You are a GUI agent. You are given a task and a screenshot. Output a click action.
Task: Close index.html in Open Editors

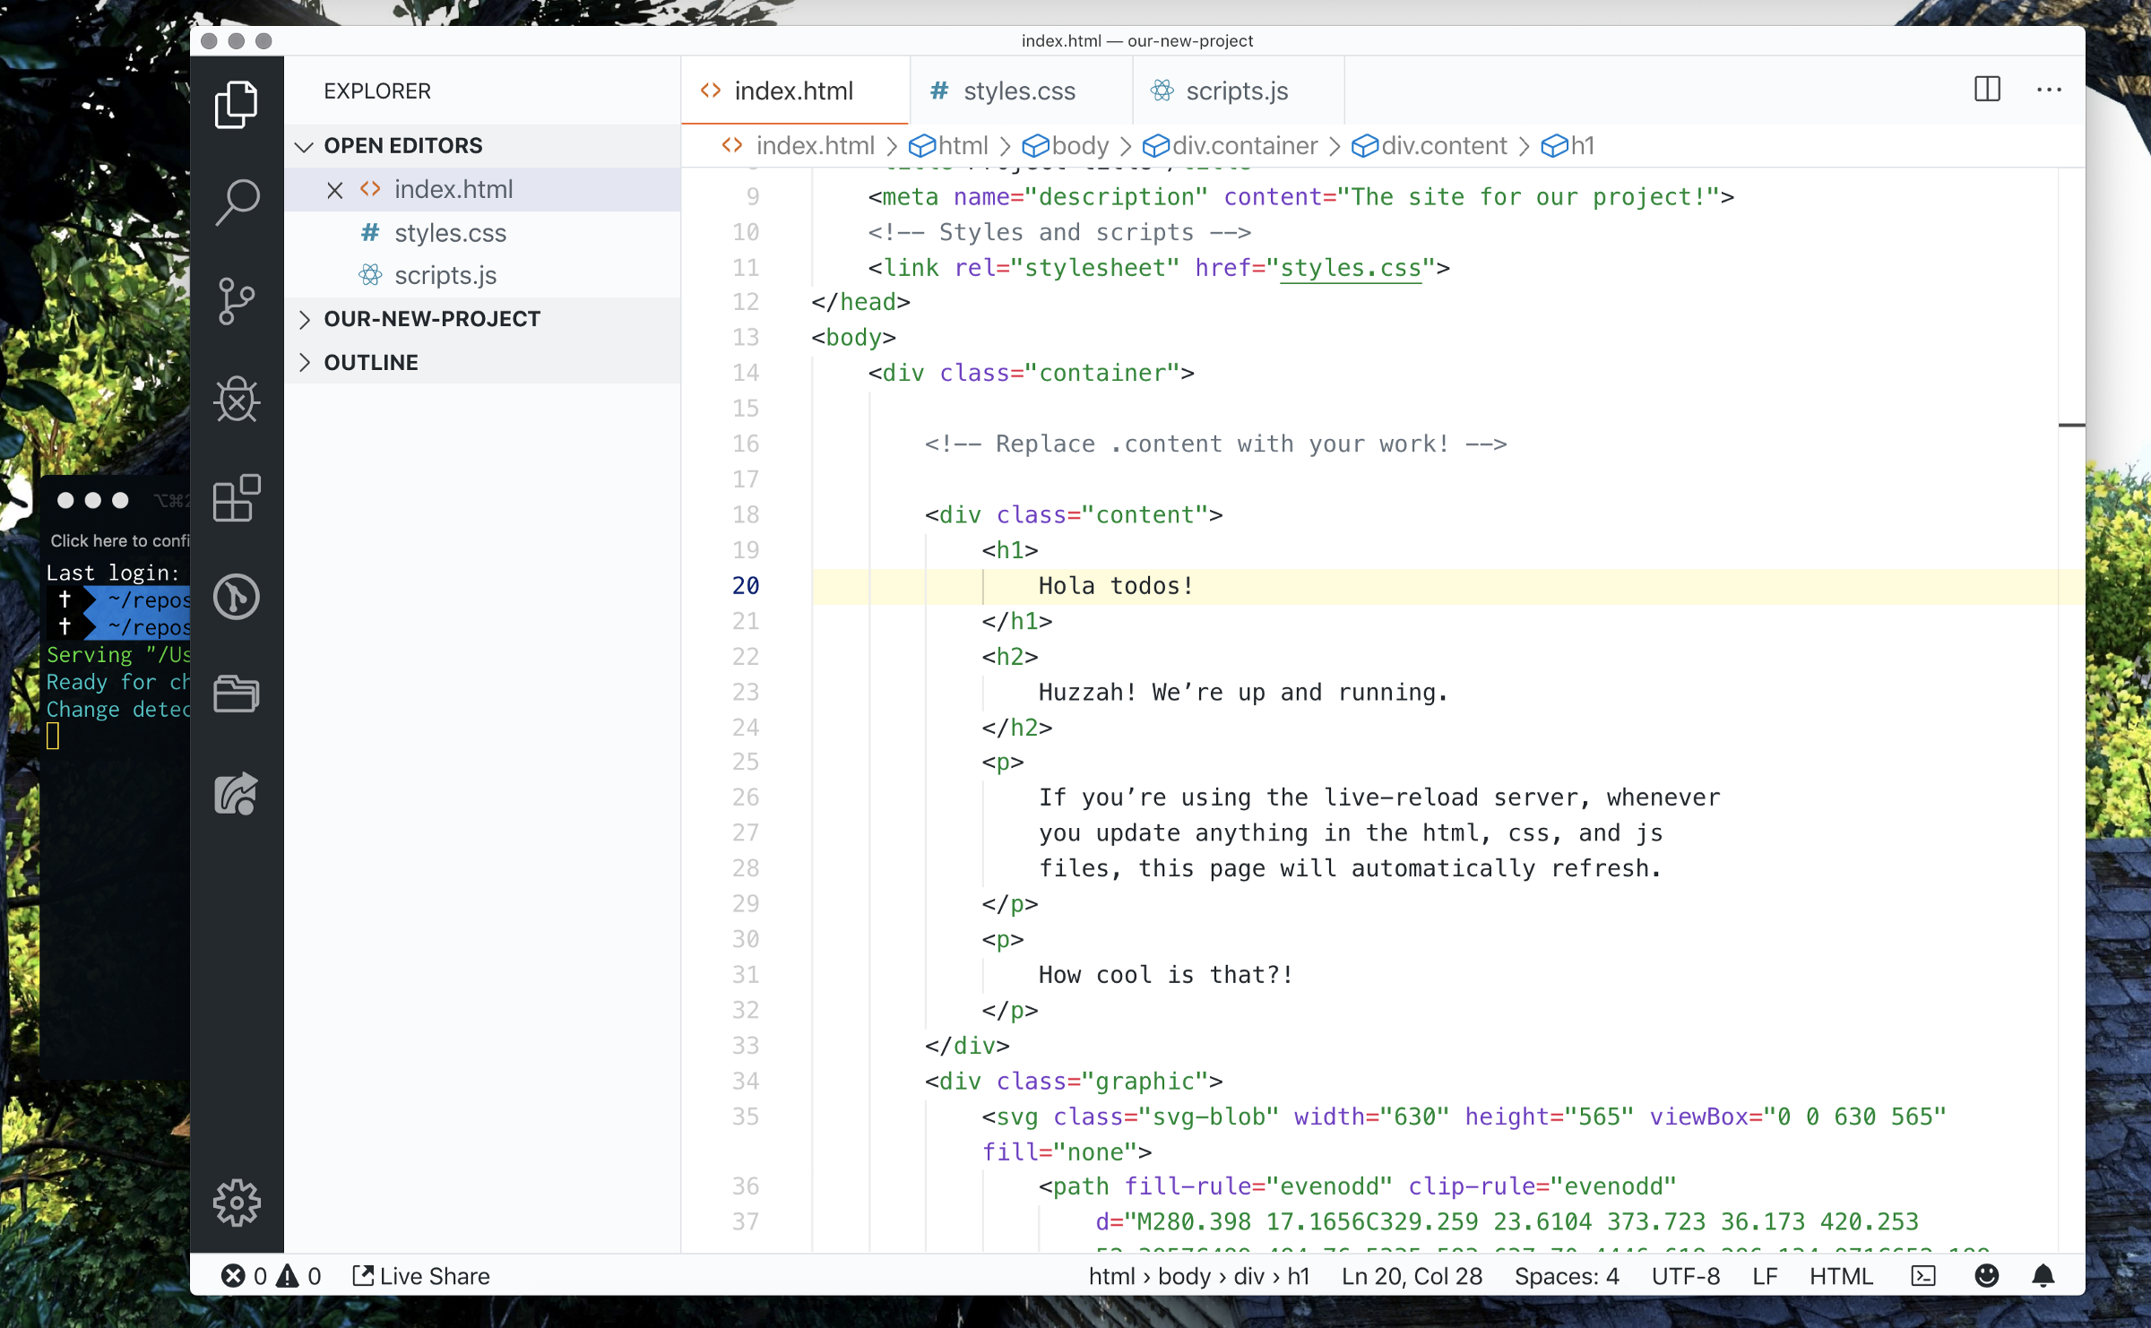click(335, 190)
